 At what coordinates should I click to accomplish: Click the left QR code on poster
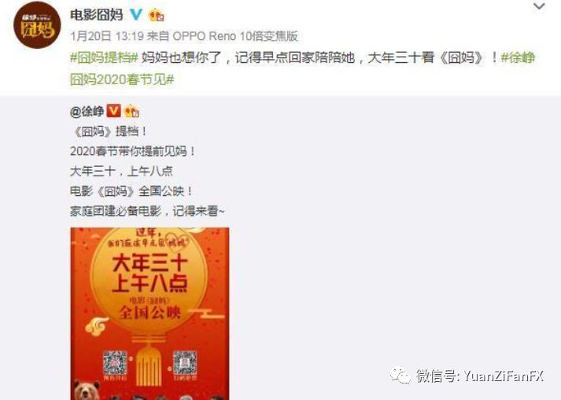click(115, 363)
